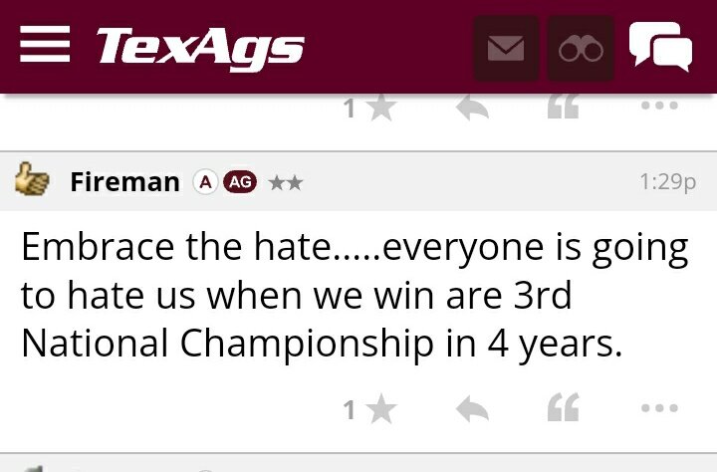Open the thumbs-up avatar of Fireman

point(33,181)
